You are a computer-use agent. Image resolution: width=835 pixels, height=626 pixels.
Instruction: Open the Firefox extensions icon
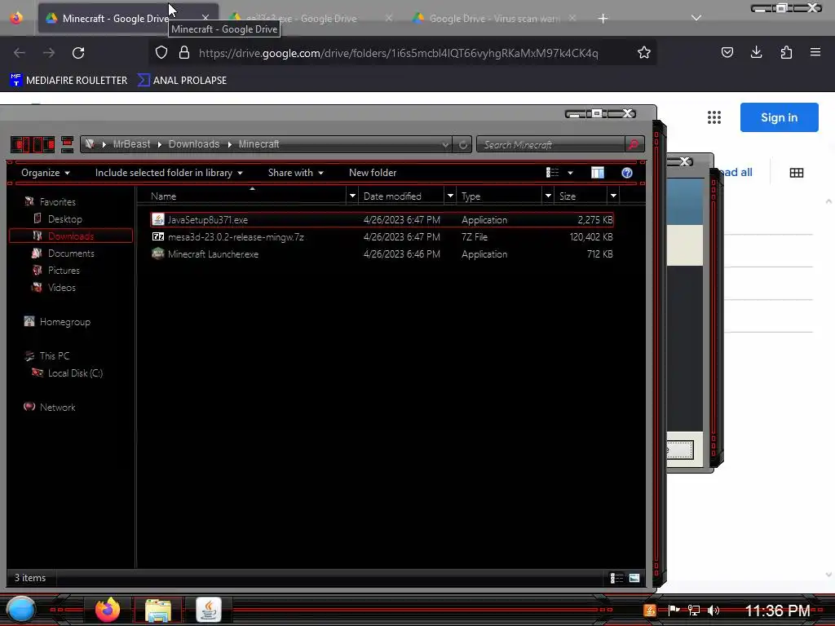(786, 52)
